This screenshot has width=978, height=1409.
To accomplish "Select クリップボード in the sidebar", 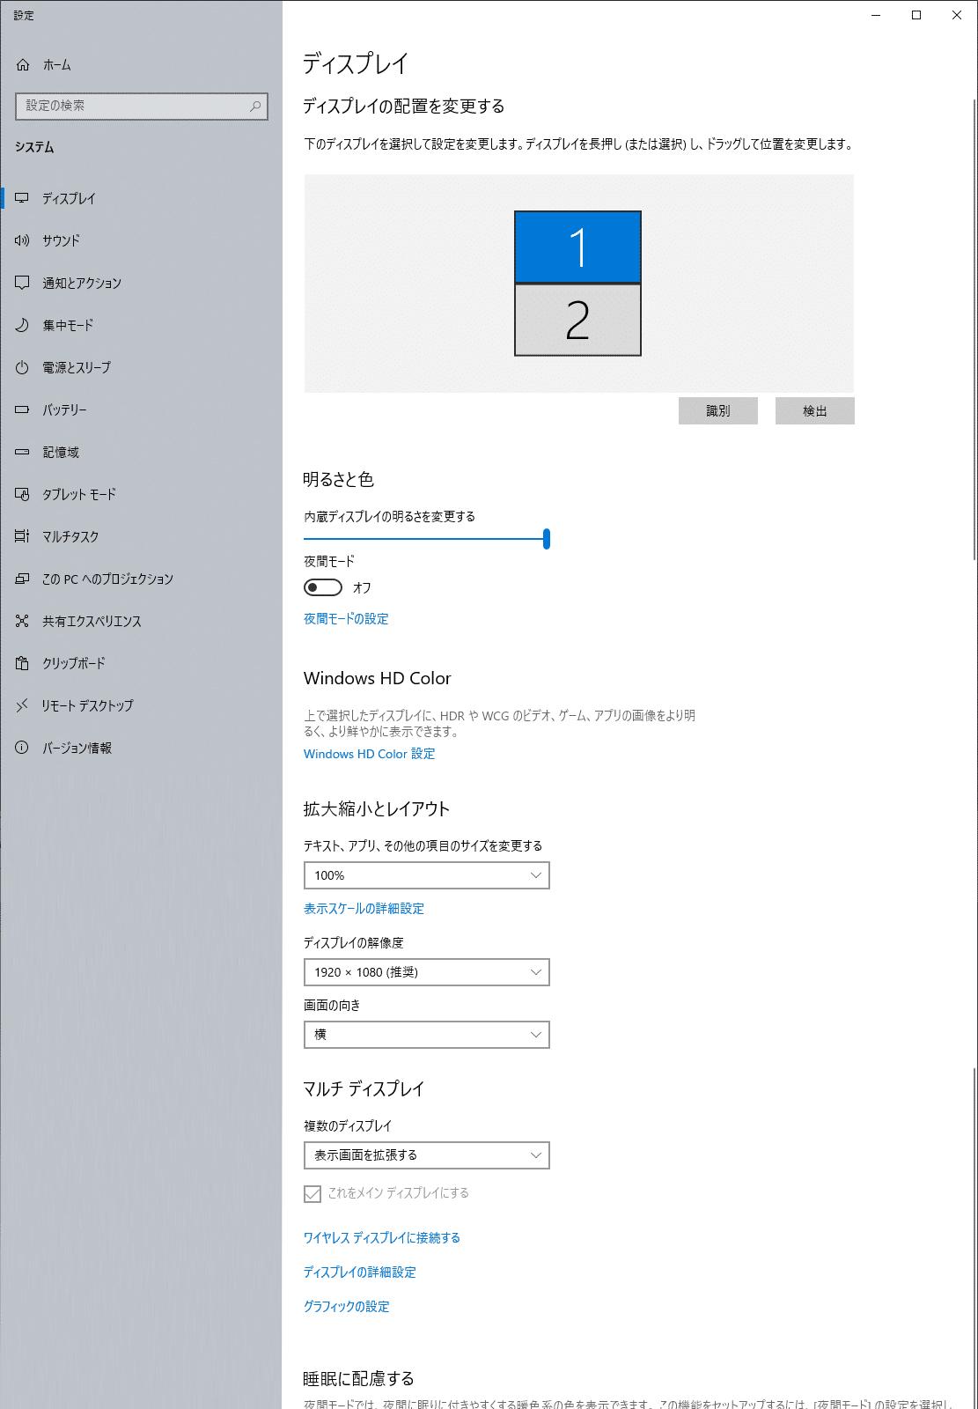I will click(74, 663).
